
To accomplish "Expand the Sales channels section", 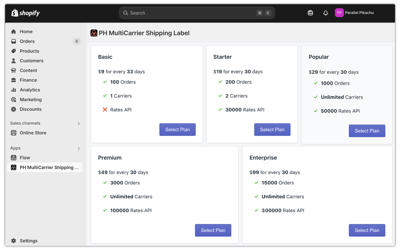I will click(x=79, y=124).
